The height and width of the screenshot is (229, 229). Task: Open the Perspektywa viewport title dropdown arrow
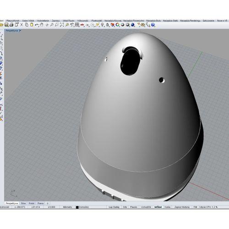click(x=20, y=31)
